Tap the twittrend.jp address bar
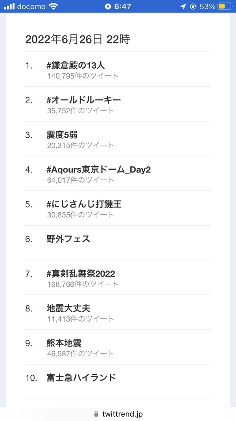Image resolution: width=236 pixels, height=421 pixels. click(118, 414)
